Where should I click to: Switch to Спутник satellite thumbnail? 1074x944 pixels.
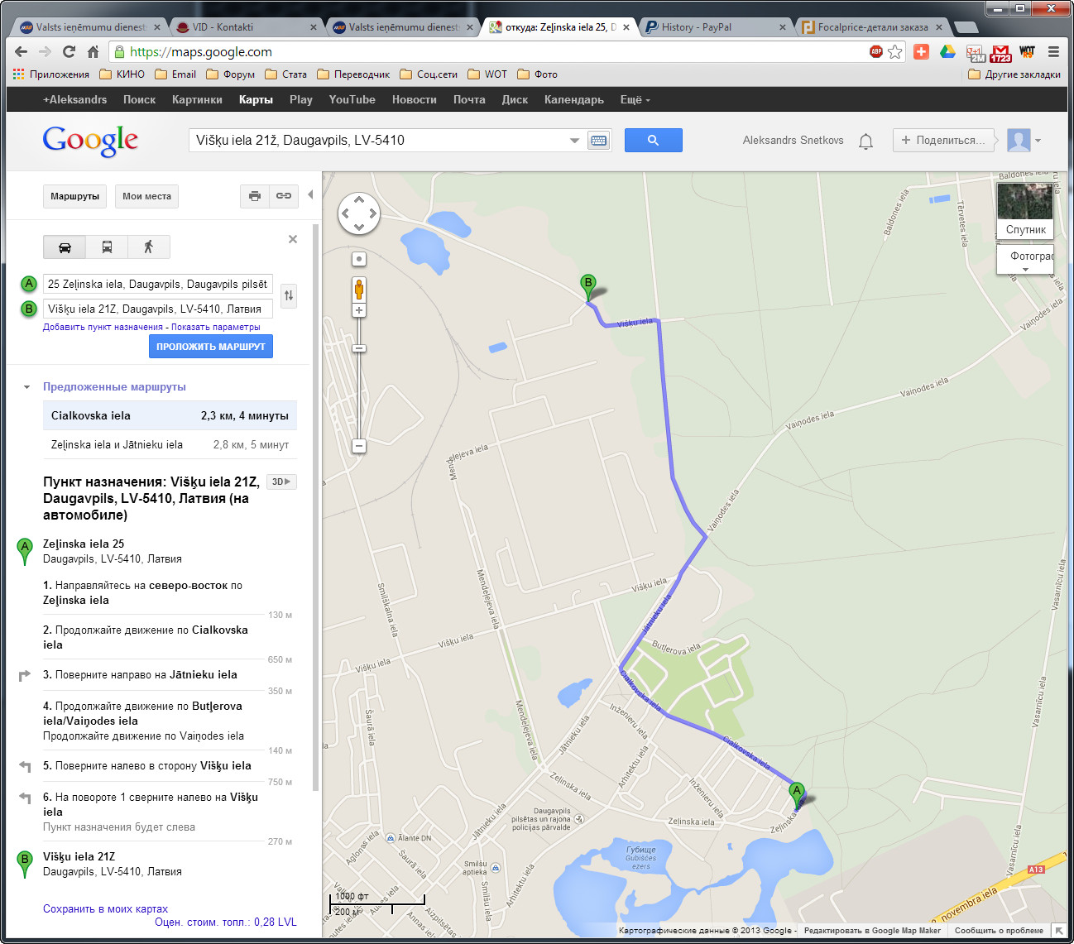coord(1025,211)
